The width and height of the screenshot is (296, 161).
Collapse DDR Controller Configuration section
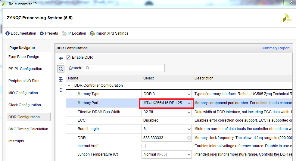[x=69, y=85]
